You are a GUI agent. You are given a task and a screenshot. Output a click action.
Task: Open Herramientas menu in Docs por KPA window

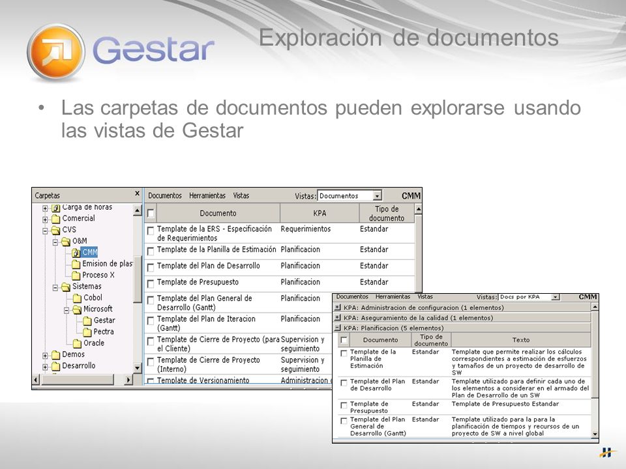tap(393, 297)
